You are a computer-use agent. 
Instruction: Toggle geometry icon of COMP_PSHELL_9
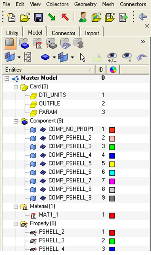pos(33,198)
